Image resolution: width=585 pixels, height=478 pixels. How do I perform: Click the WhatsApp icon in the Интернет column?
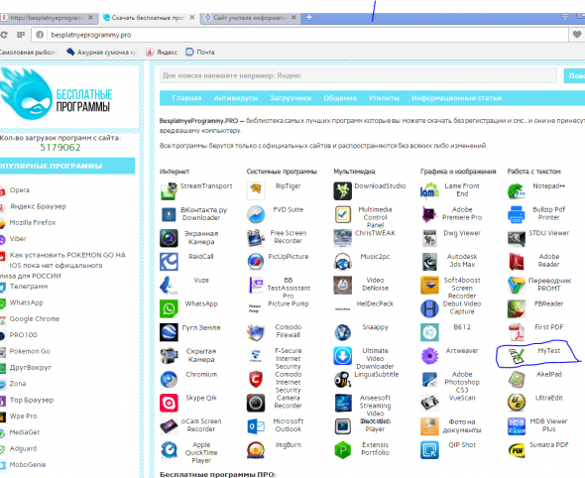coord(169,308)
